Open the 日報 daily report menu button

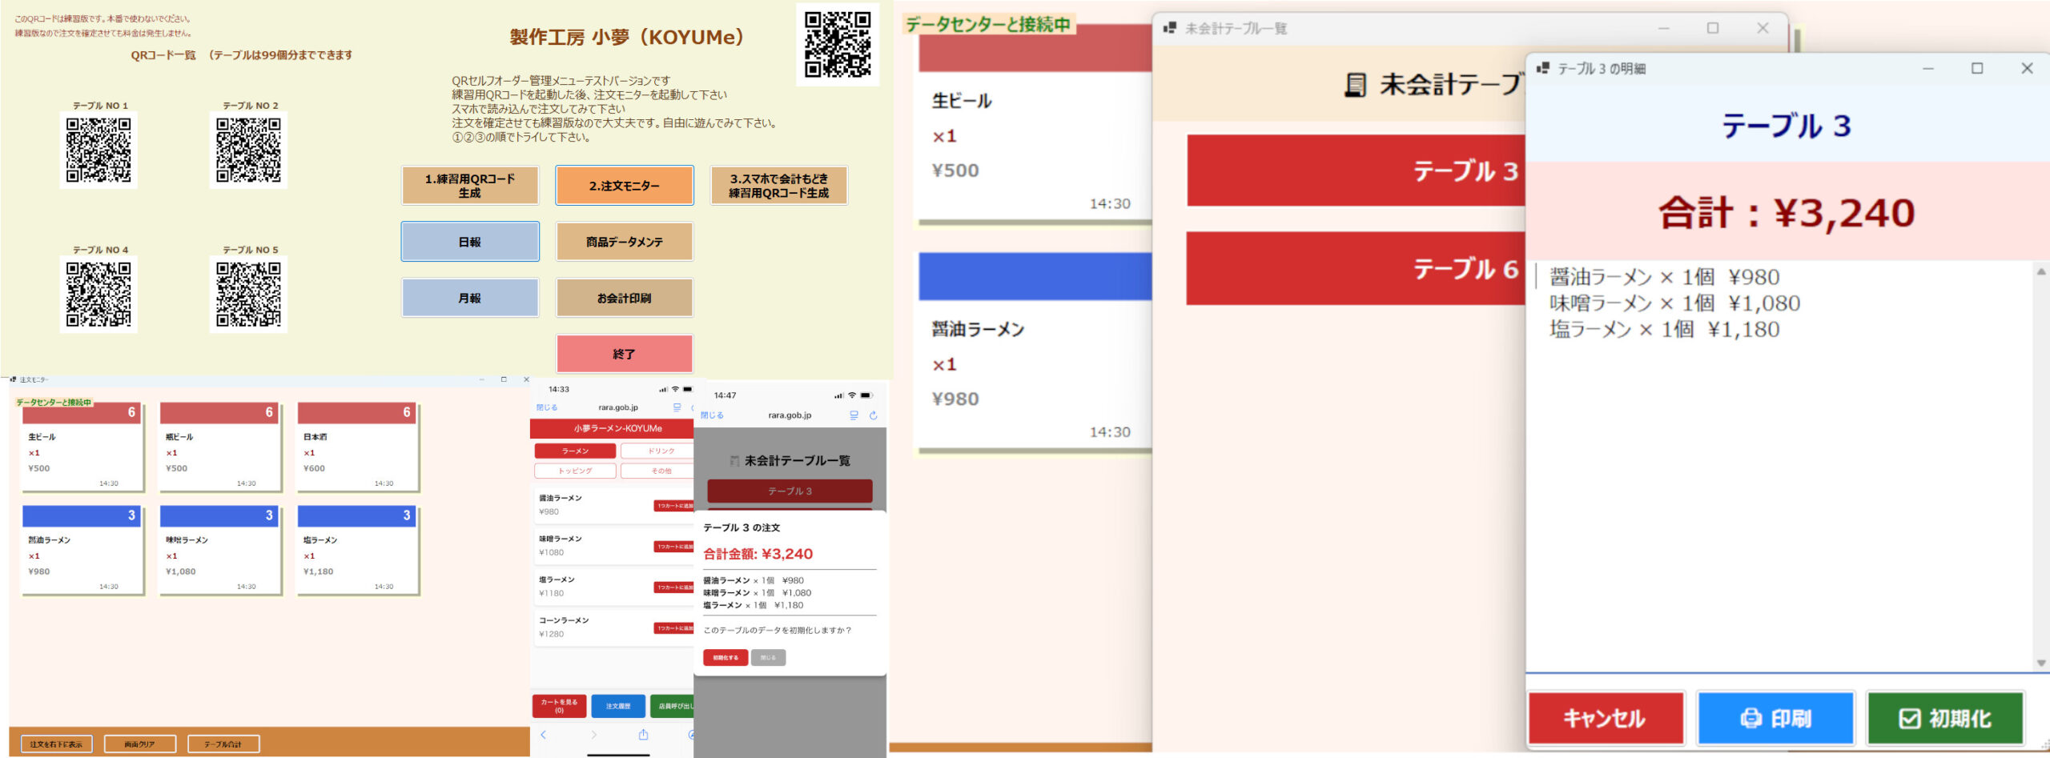470,242
